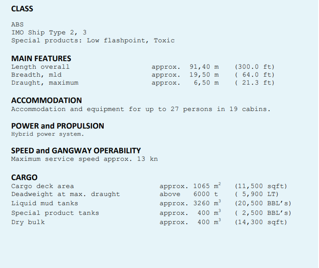Click the IMO Ship Type 2, 3 line
The width and height of the screenshot is (319, 268).
[48, 32]
